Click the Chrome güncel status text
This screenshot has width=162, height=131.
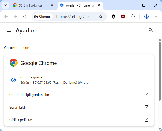[x=32, y=77]
